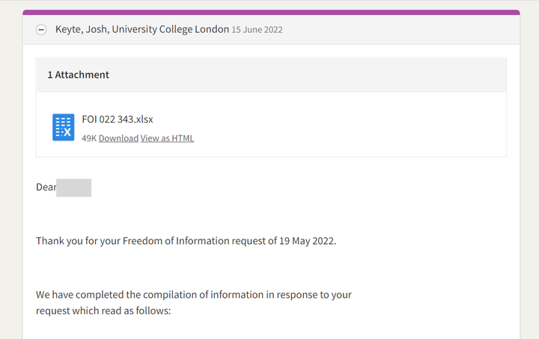Click the 'We have completed the compilation' line
Image resolution: width=539 pixels, height=339 pixels.
[193, 295]
